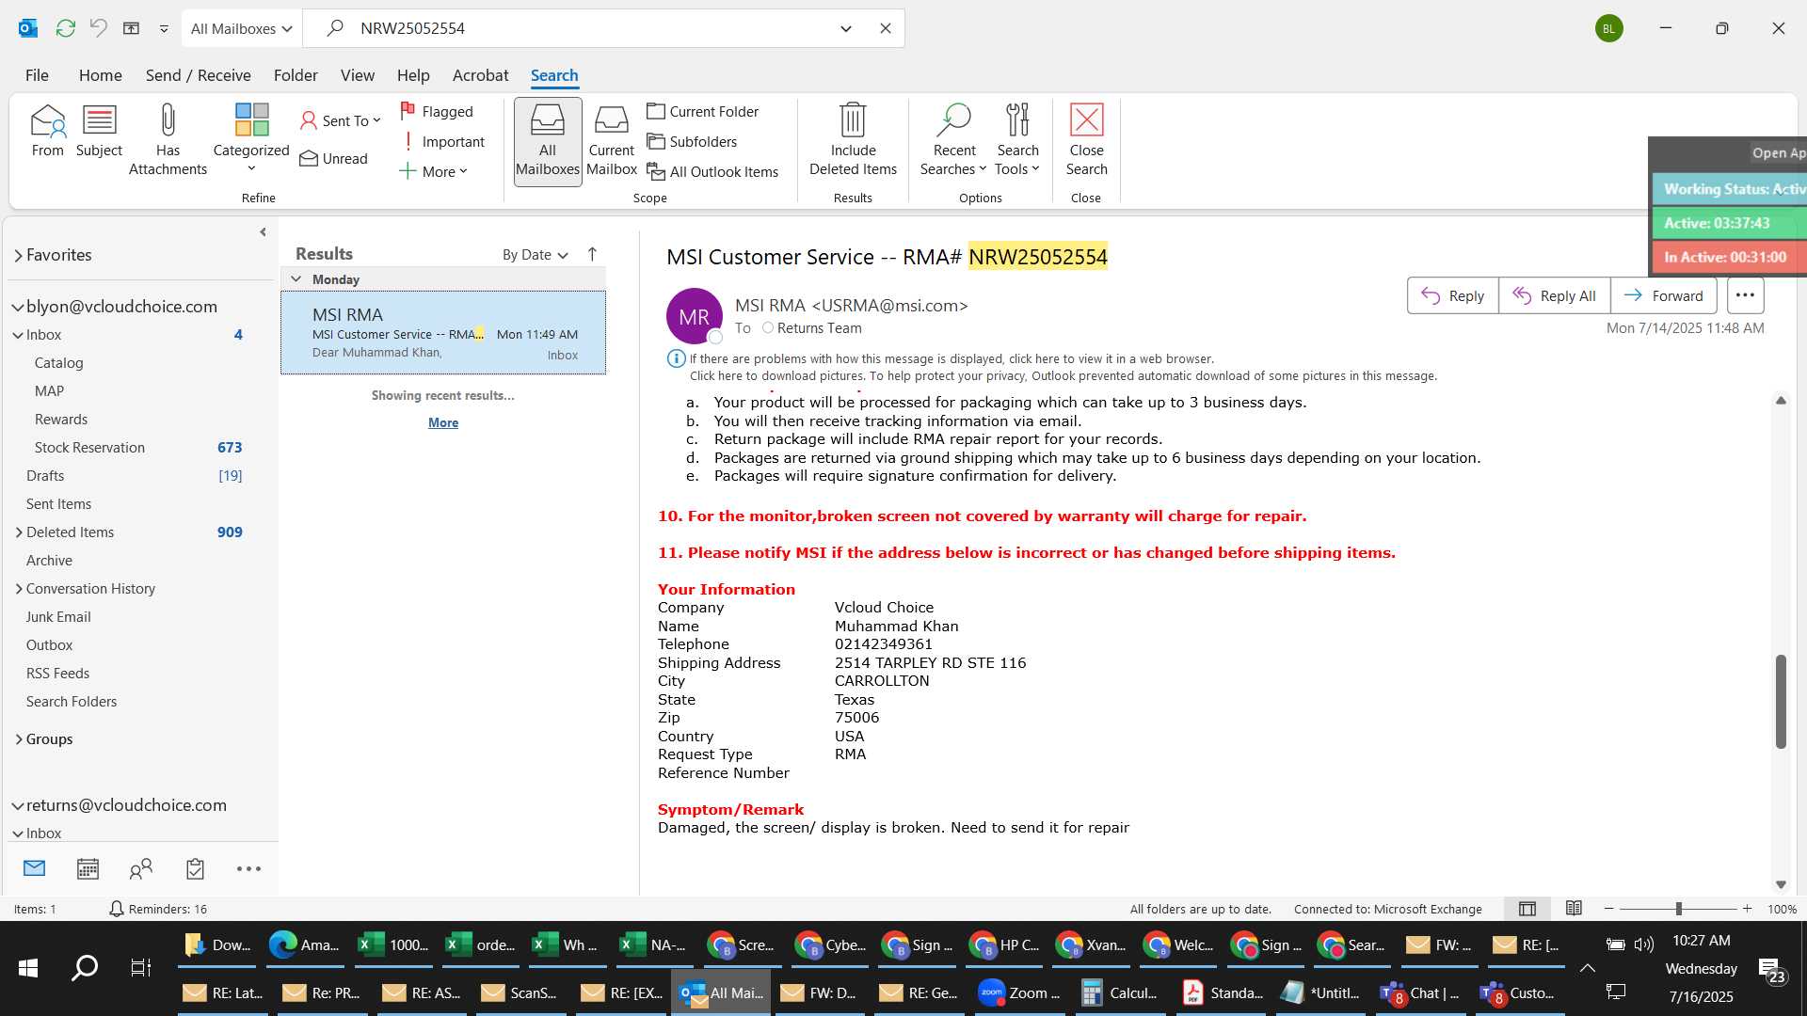Expand Groups section
This screenshot has width=1807, height=1016.
pyautogui.click(x=18, y=739)
